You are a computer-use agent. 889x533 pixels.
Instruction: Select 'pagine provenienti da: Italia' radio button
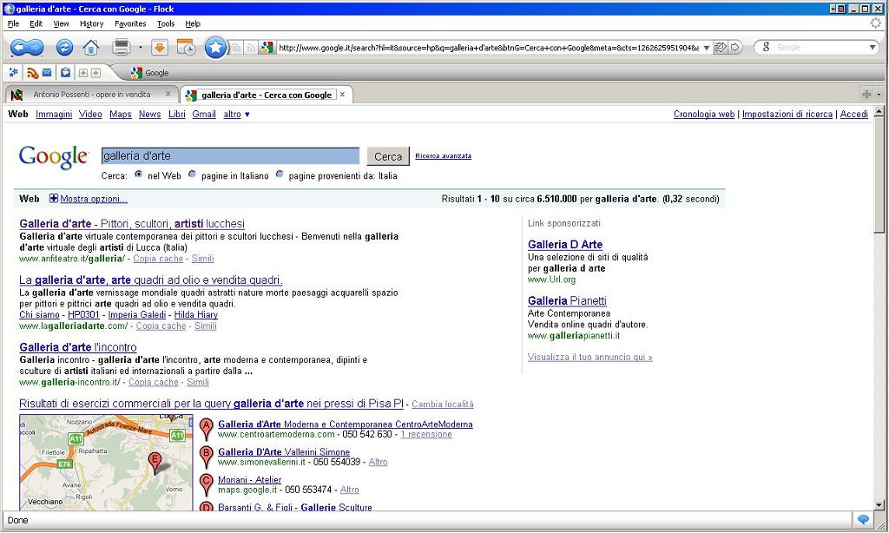point(280,174)
